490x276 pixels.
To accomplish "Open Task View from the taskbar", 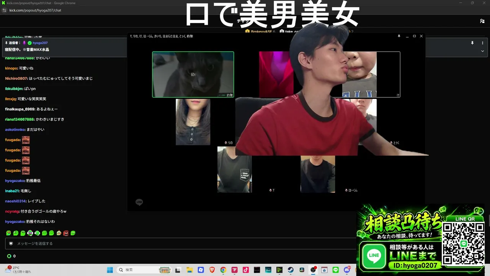I will [178, 270].
